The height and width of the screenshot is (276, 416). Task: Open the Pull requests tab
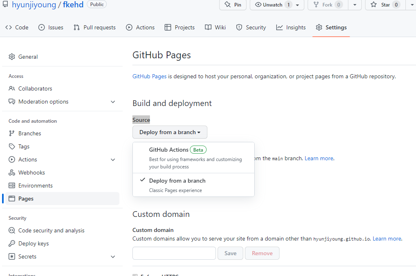95,27
